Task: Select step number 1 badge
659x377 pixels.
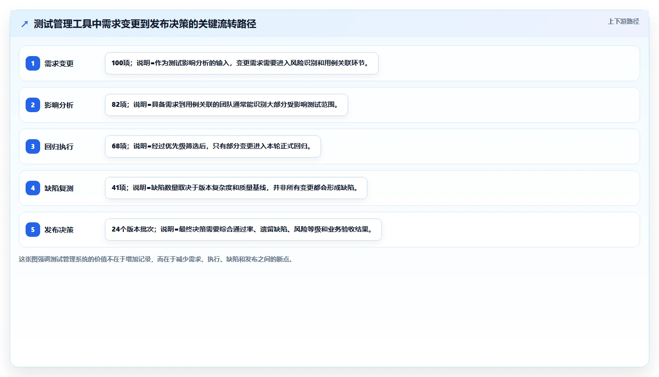Action: [33, 63]
